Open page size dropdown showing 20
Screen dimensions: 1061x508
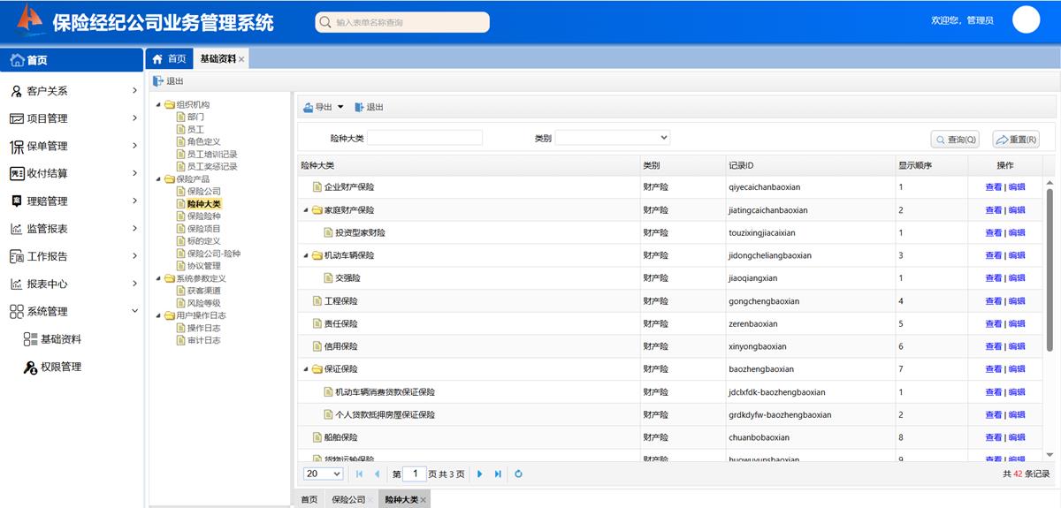click(x=323, y=474)
